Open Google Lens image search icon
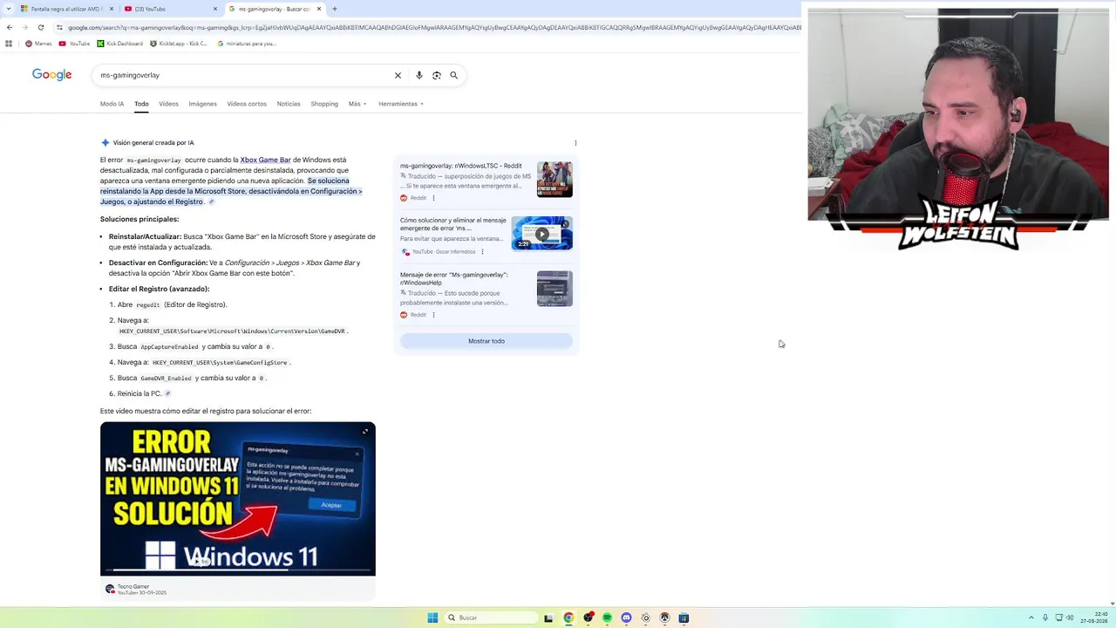Image resolution: width=1116 pixels, height=628 pixels. click(437, 75)
